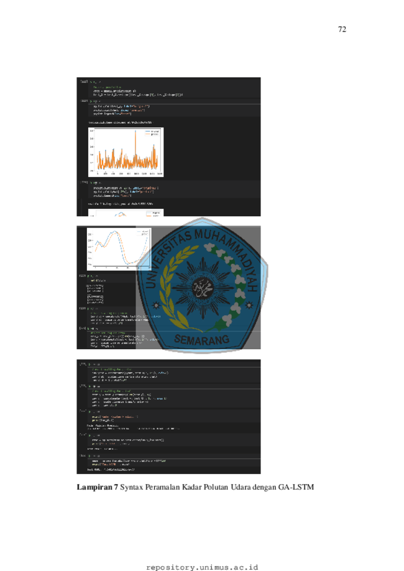Select the orange spiky time-series chart
Viewport: 404px width, 571px height.
tap(126, 152)
